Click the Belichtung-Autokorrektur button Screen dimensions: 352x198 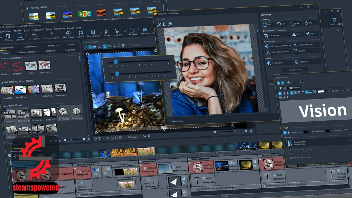pos(278,46)
